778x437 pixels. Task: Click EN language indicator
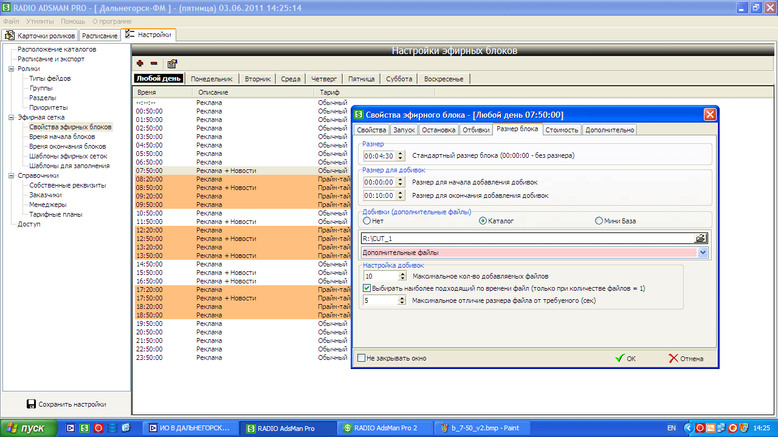click(x=672, y=428)
